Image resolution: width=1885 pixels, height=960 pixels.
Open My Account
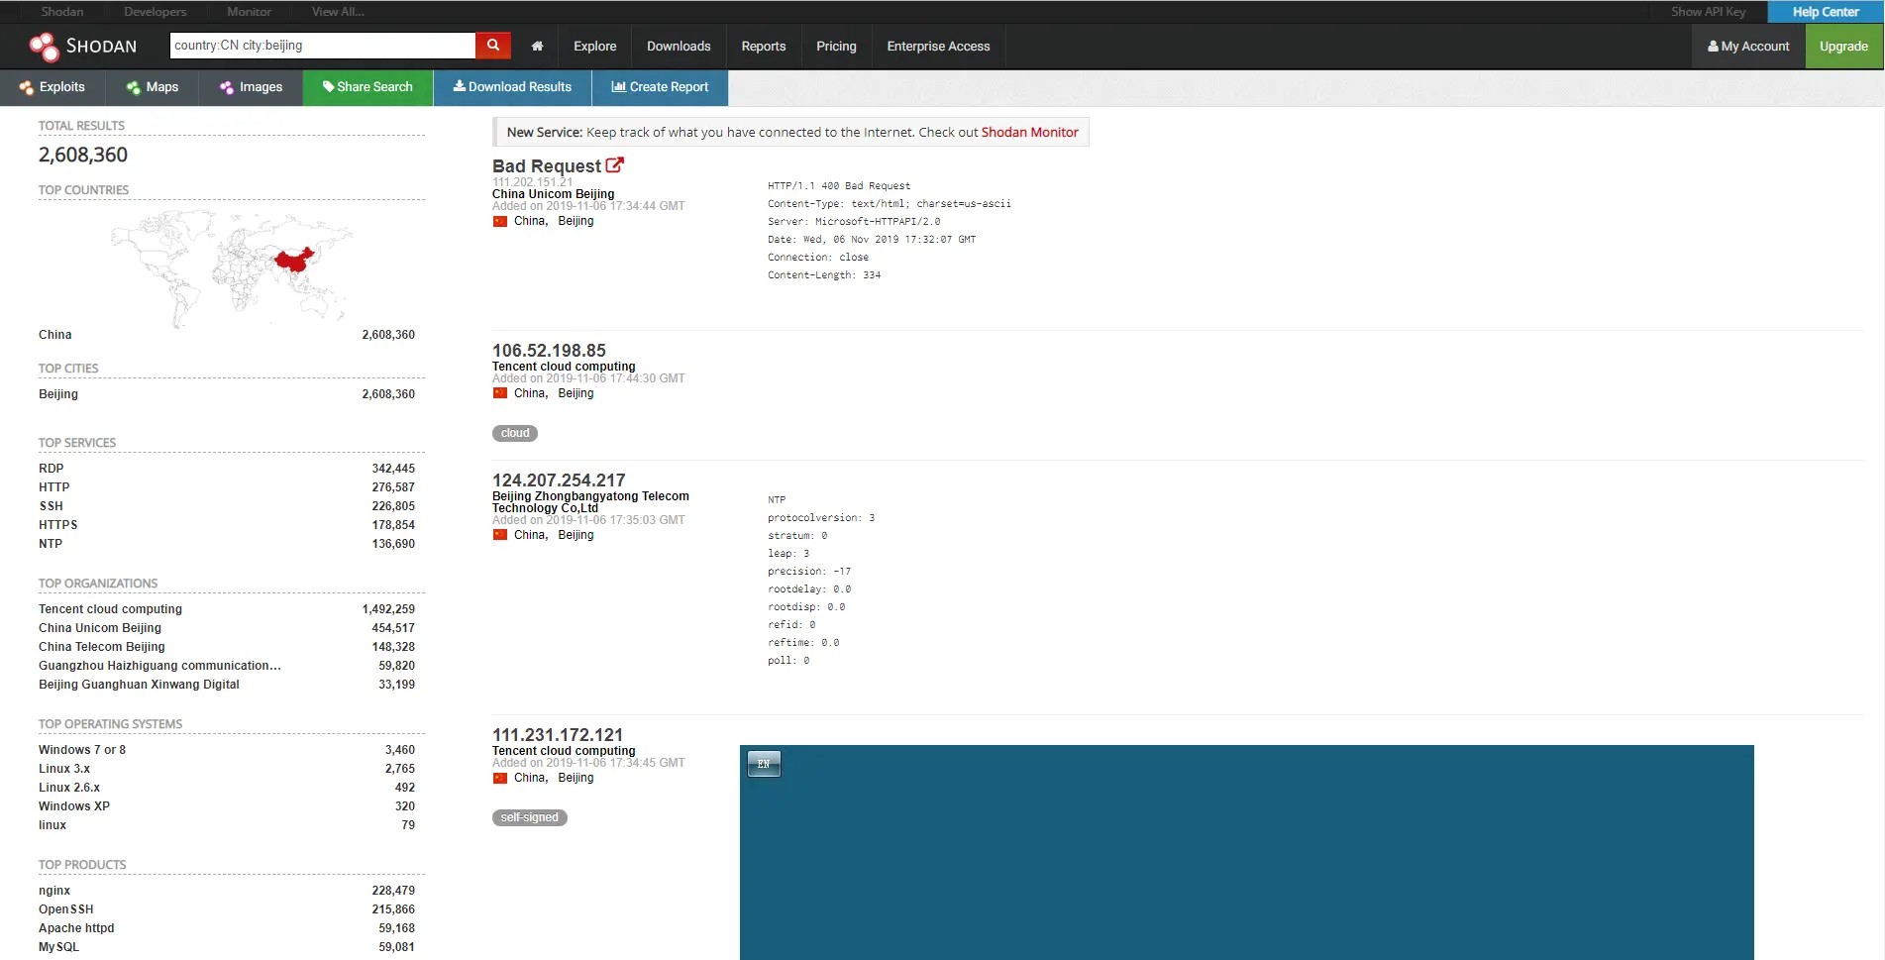point(1748,47)
